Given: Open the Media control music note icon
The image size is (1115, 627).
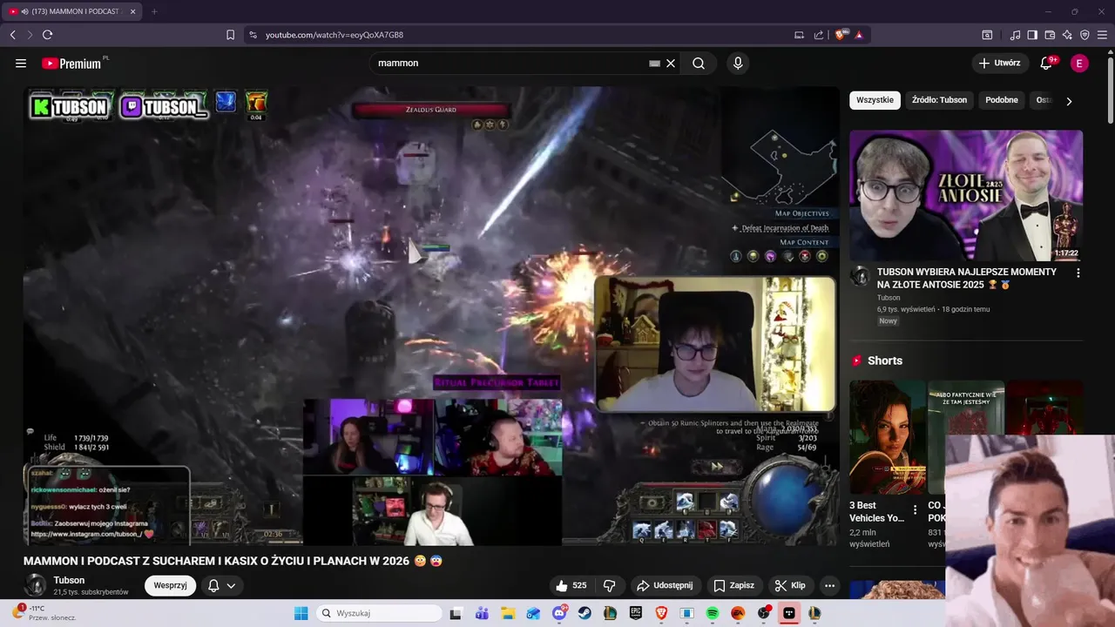Looking at the screenshot, I should tap(1015, 35).
